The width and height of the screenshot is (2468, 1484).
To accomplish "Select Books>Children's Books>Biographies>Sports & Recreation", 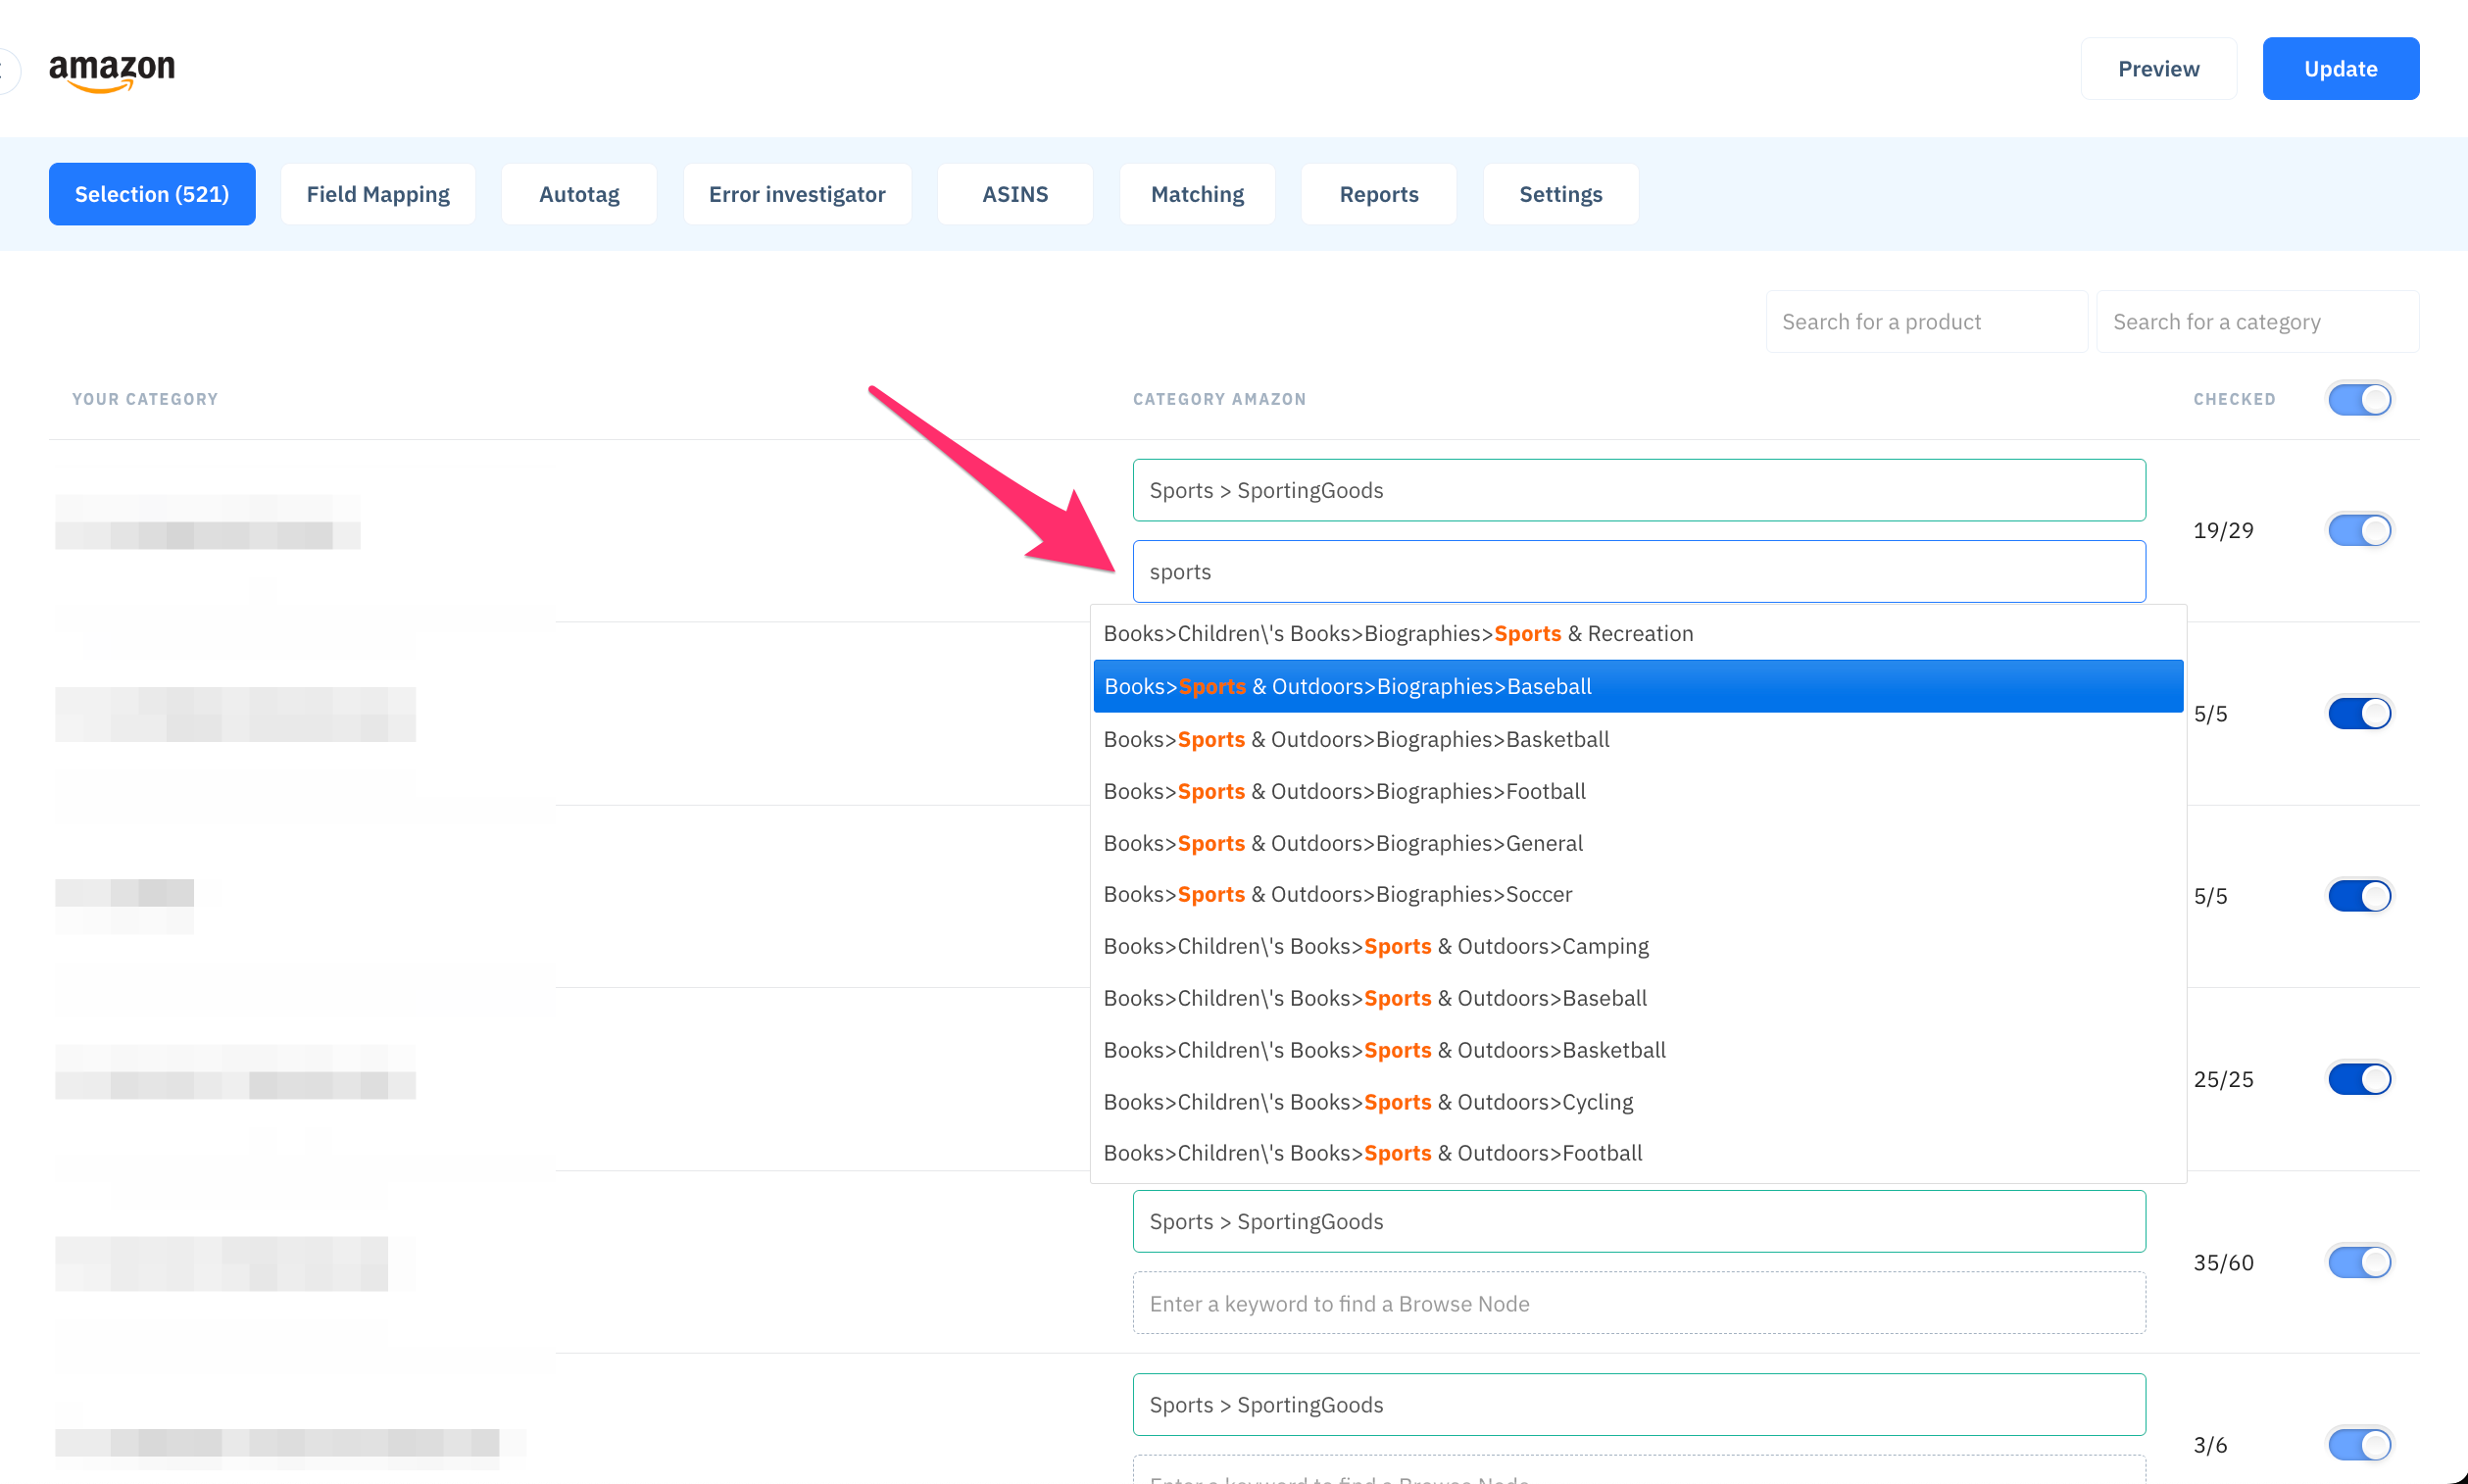I will coord(1638,634).
